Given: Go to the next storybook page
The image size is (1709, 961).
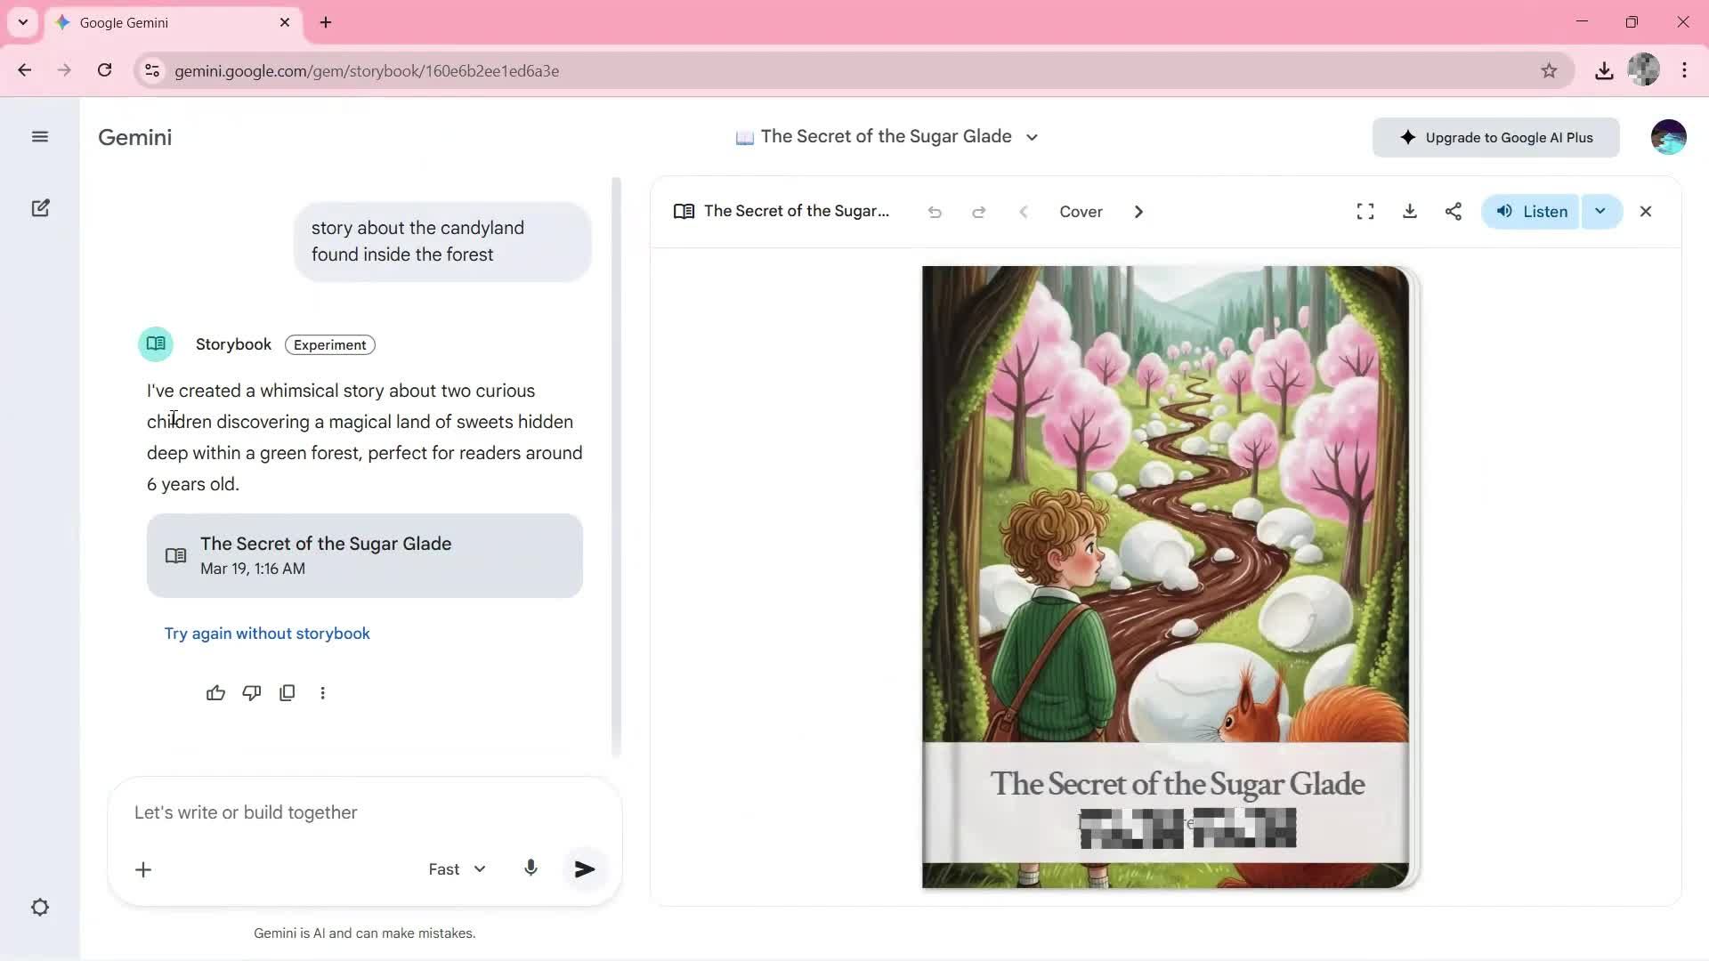Looking at the screenshot, I should coord(1138,212).
